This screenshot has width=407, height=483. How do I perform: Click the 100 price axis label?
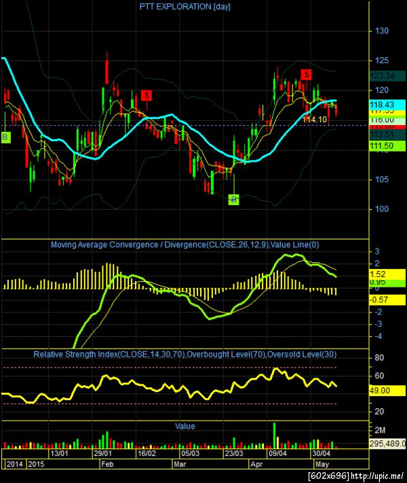click(x=381, y=209)
